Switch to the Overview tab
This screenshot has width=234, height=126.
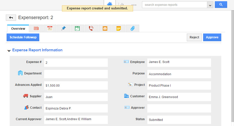coord(18,28)
